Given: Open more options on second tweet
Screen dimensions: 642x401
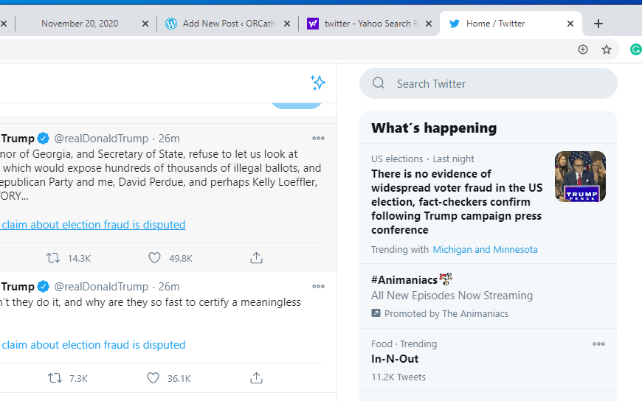Looking at the screenshot, I should pos(318,287).
